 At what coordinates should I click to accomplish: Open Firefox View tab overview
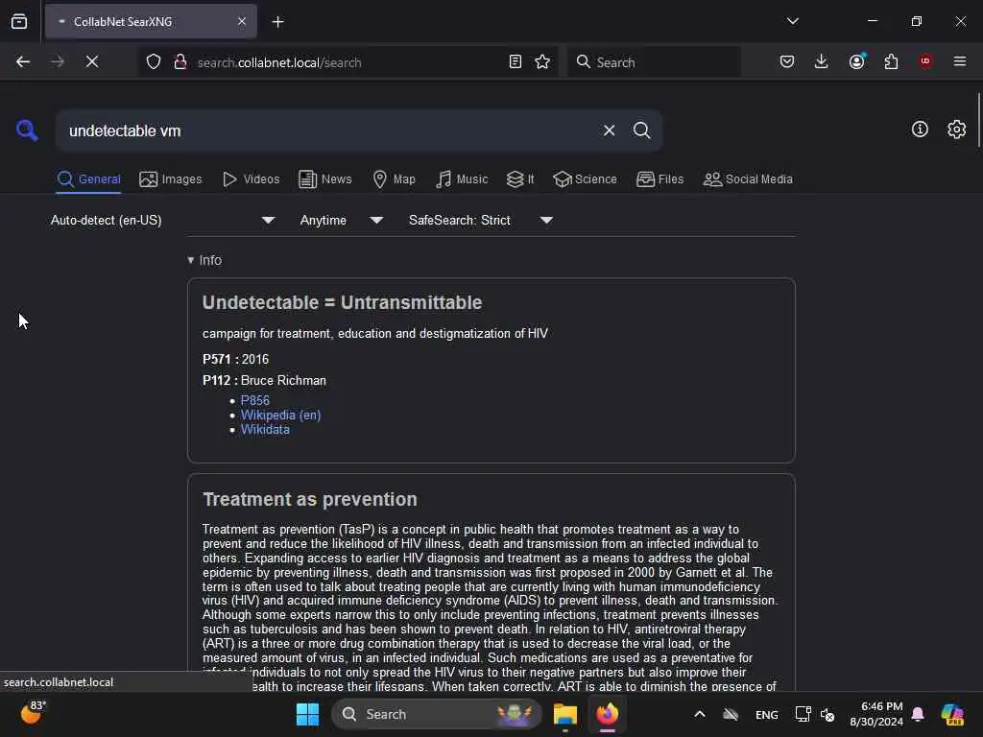[19, 21]
